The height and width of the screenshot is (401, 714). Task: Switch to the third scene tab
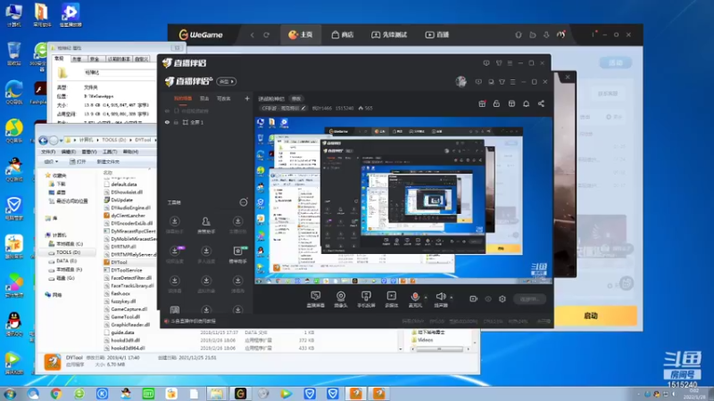(224, 98)
